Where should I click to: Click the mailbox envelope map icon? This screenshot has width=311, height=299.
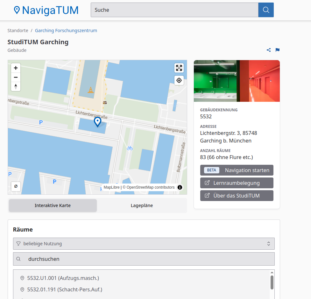tap(105, 103)
